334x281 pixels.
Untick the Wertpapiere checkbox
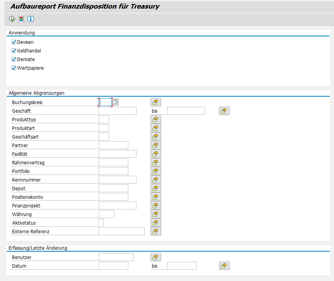pos(14,68)
